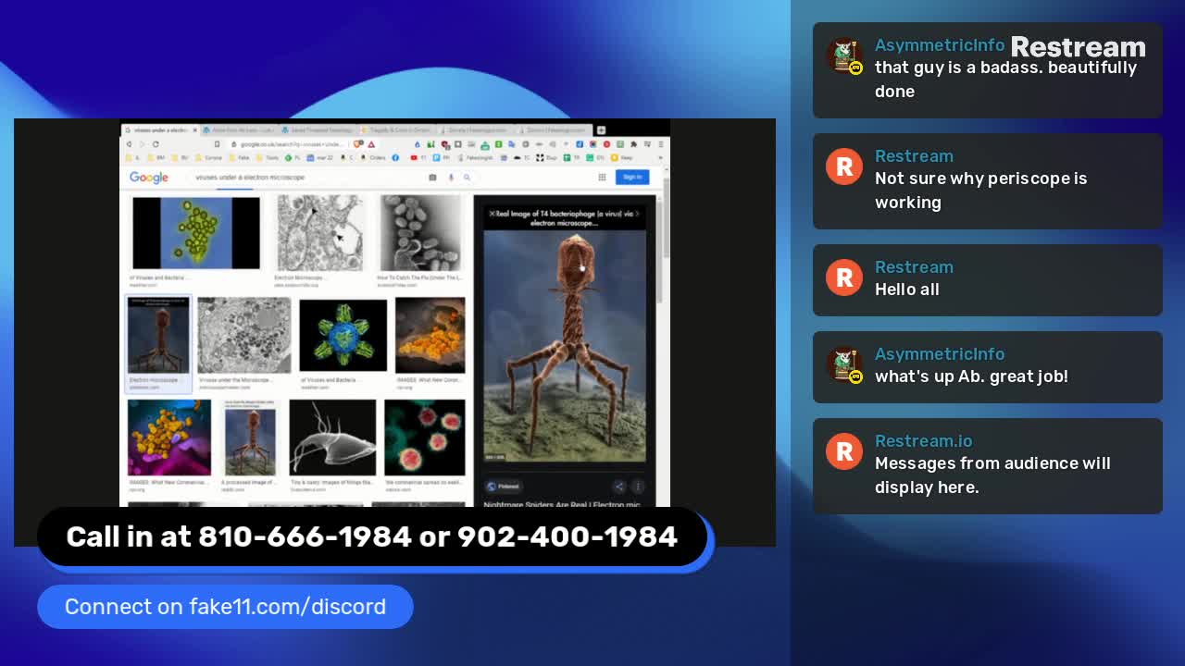The width and height of the screenshot is (1185, 666).
Task: Open the orange coronavirus thumbnail in second row
Action: [430, 335]
